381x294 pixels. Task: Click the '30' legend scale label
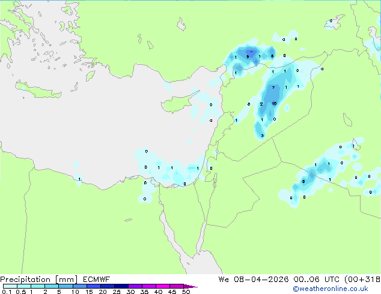tap(130, 292)
